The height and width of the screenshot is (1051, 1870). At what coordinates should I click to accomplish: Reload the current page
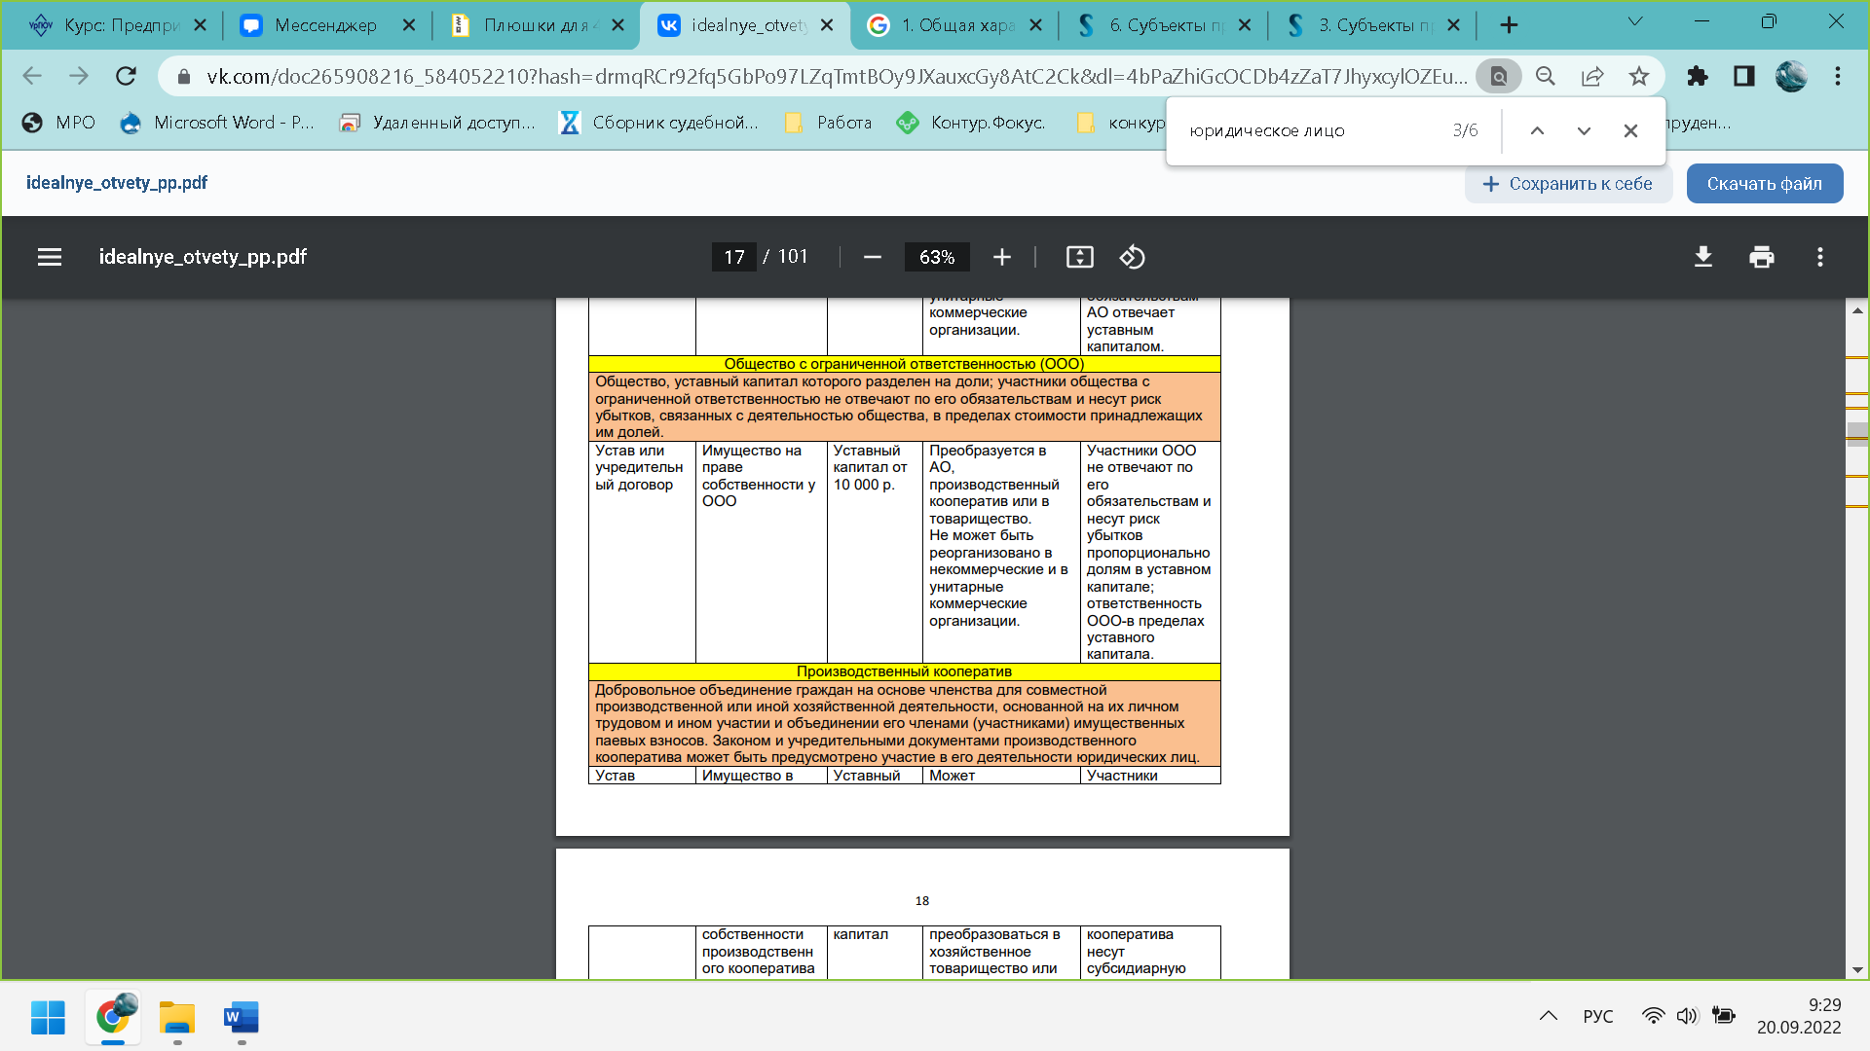coord(126,76)
